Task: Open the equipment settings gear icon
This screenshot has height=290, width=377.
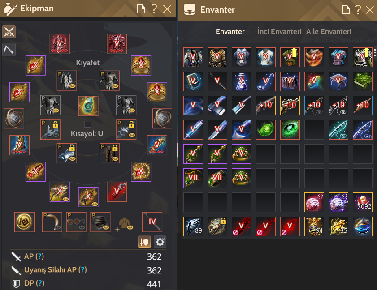Action: point(160,242)
